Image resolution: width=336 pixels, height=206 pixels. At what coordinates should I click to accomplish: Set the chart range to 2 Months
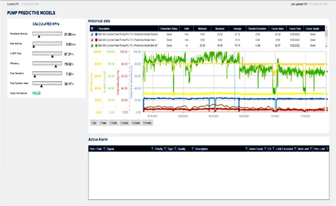[x=124, y=123]
